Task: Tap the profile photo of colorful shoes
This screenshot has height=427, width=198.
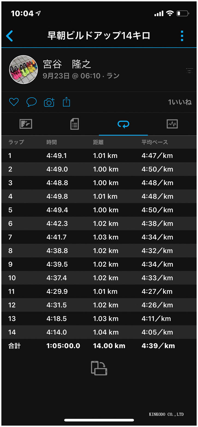Action: click(23, 70)
